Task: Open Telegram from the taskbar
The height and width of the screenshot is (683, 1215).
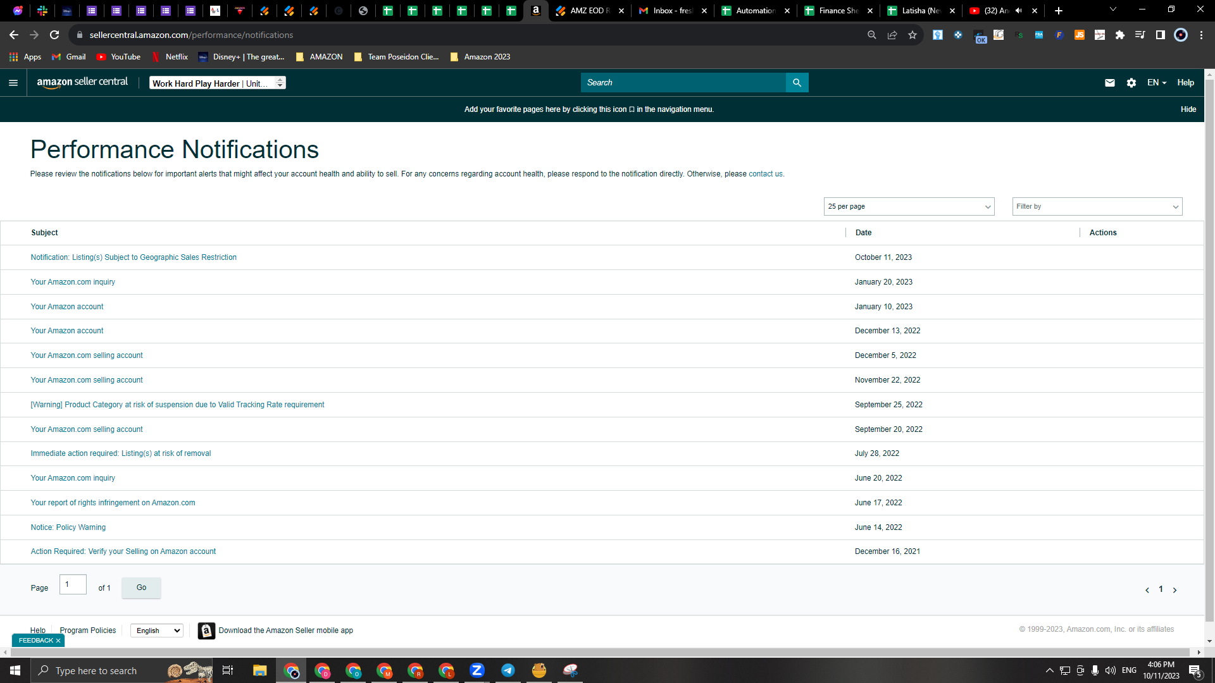Action: pyautogui.click(x=508, y=670)
